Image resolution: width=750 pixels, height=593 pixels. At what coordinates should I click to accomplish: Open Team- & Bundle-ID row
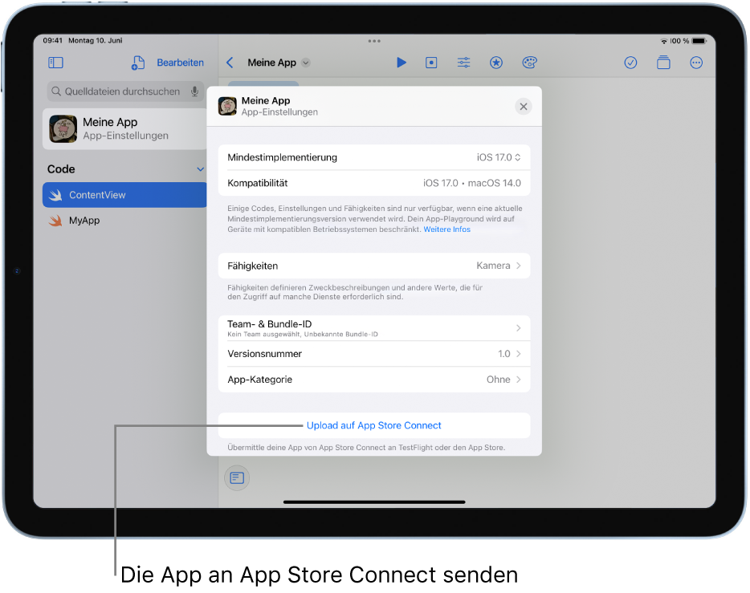pyautogui.click(x=374, y=328)
